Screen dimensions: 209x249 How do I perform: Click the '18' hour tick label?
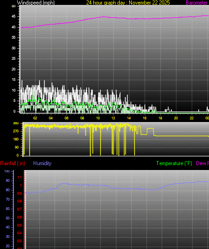point(160,118)
